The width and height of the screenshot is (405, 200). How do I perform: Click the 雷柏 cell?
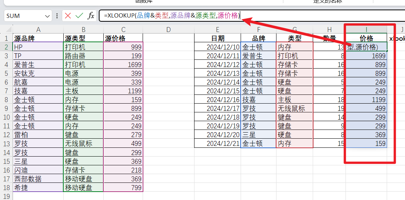coord(38,135)
